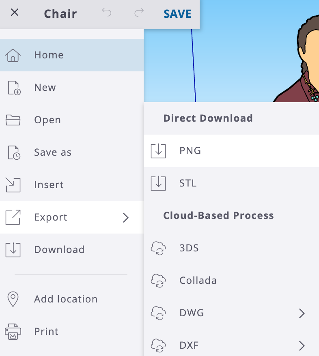Save the Chair model
Screen dimensions: 319x356
click(x=177, y=14)
